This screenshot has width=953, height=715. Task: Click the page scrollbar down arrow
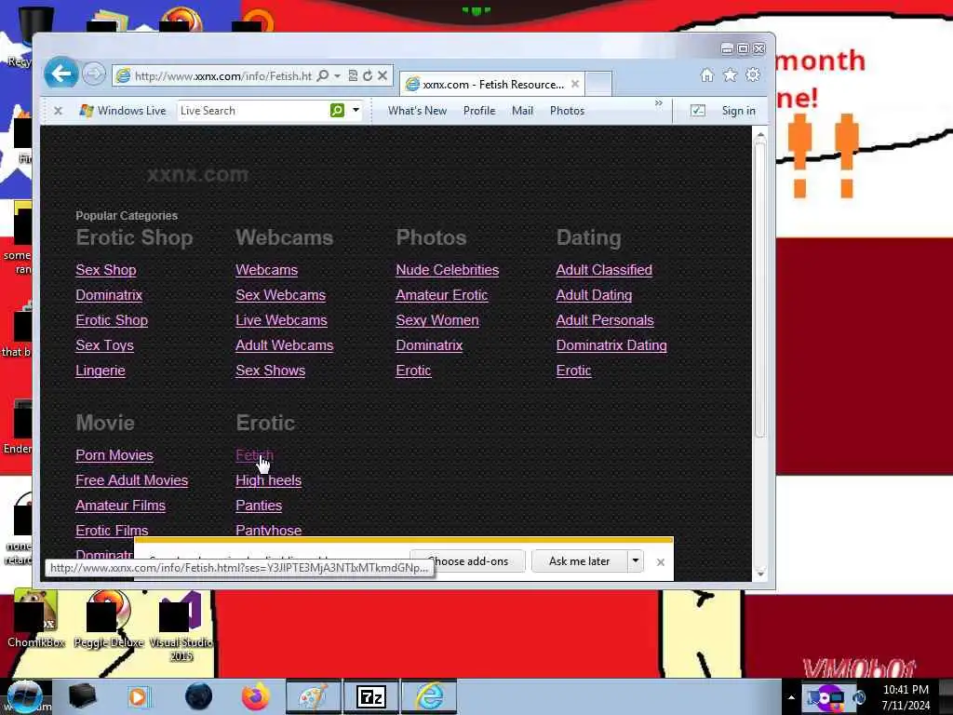click(759, 573)
